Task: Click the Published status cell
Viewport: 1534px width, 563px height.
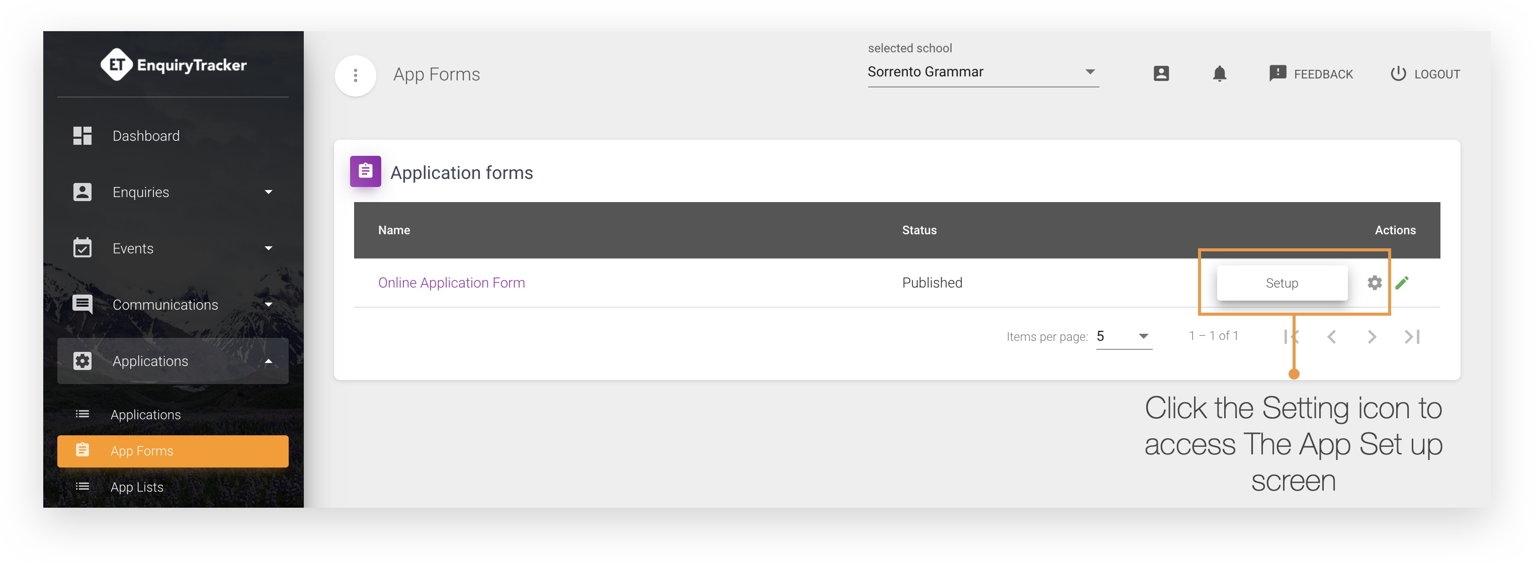Action: coord(932,283)
